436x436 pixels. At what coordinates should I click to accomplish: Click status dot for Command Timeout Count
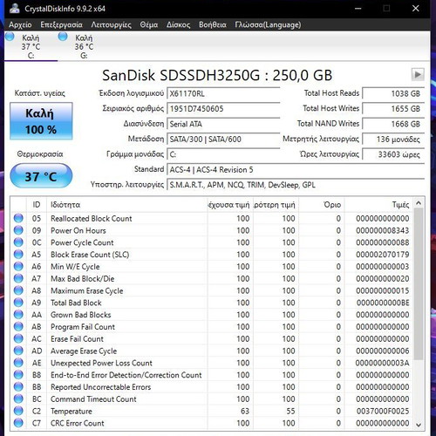(18, 399)
